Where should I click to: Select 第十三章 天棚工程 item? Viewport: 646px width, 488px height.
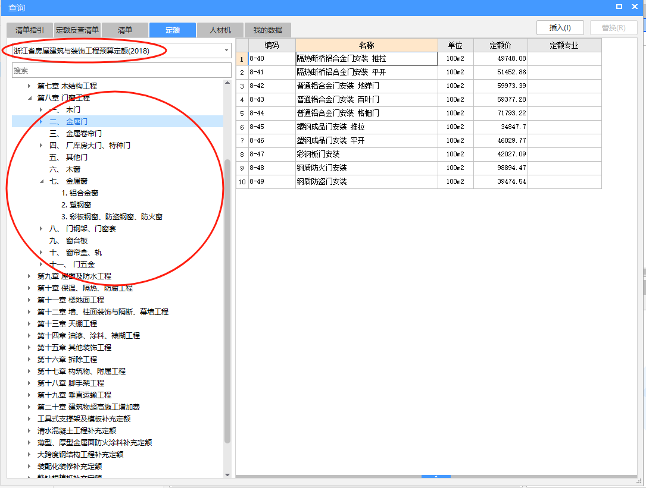click(67, 324)
